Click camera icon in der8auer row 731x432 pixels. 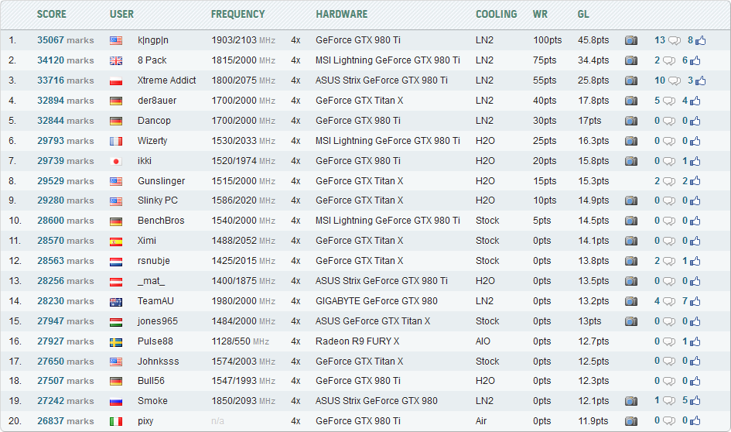click(x=630, y=101)
